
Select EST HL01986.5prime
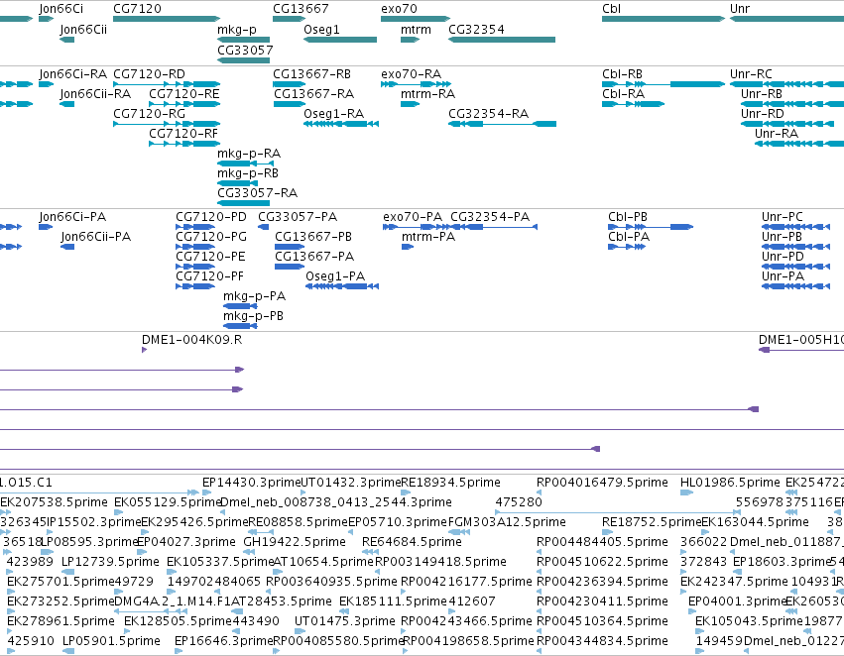pos(687,492)
